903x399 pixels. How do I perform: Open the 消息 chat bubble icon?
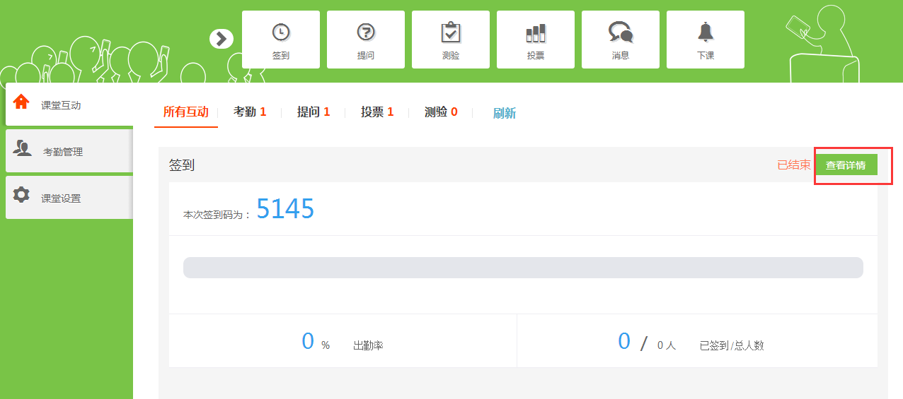pos(621,32)
